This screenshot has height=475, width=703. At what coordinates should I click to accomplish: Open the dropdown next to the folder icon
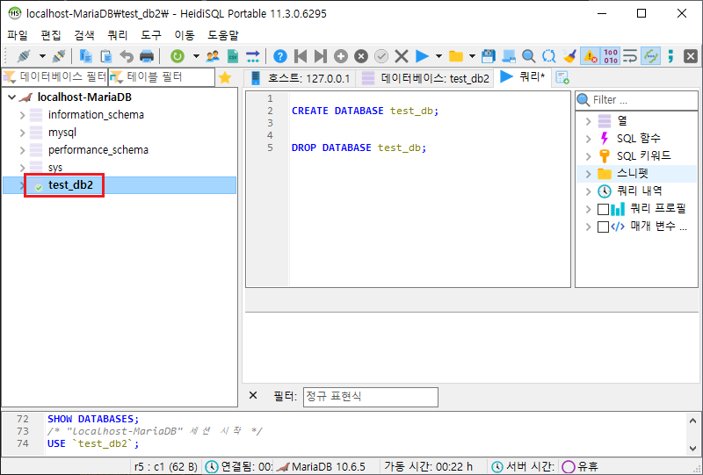pyautogui.click(x=472, y=56)
